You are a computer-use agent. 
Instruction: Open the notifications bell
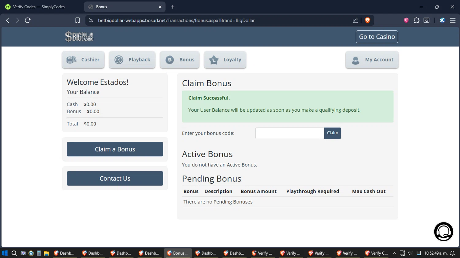click(x=452, y=253)
